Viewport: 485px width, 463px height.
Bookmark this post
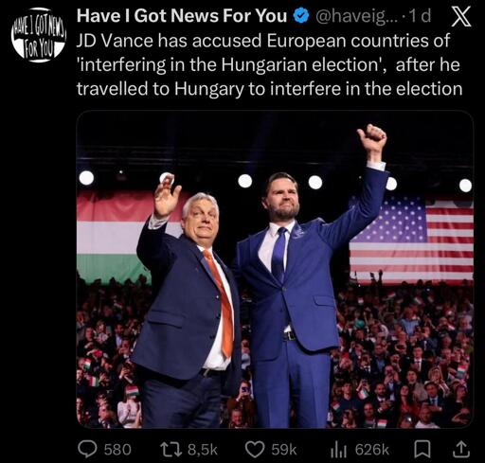[422, 450]
